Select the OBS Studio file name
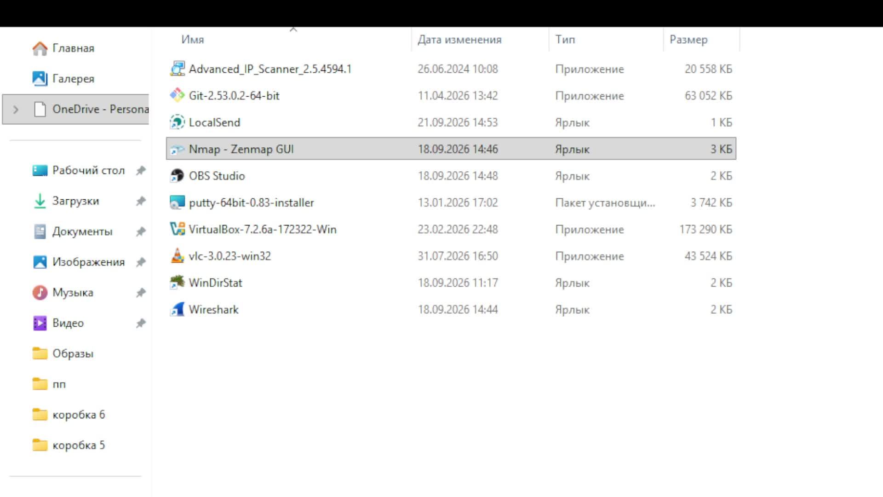Viewport: 883px width, 497px height. pyautogui.click(x=217, y=176)
